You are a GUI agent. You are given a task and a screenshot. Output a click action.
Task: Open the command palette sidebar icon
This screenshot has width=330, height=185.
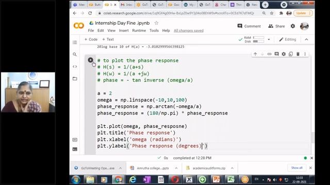click(75, 140)
